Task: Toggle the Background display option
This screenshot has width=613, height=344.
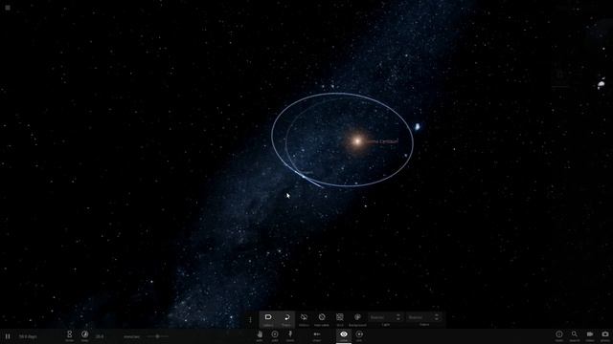Action: [357, 319]
